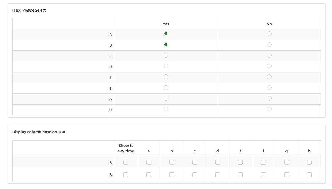332x189 pixels.
Task: Choose Yes for row C
Action: tap(166, 56)
